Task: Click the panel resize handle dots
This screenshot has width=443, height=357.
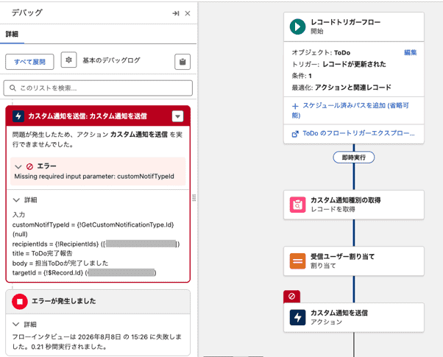Action: tap(194, 198)
